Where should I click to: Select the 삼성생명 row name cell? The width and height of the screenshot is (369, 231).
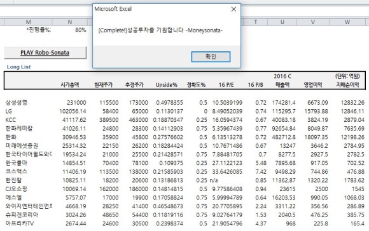(17, 102)
